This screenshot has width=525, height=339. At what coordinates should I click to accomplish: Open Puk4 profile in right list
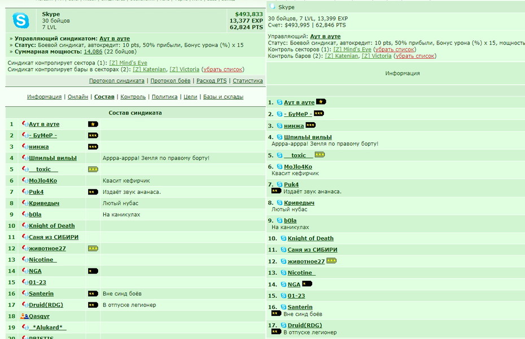coord(291,184)
